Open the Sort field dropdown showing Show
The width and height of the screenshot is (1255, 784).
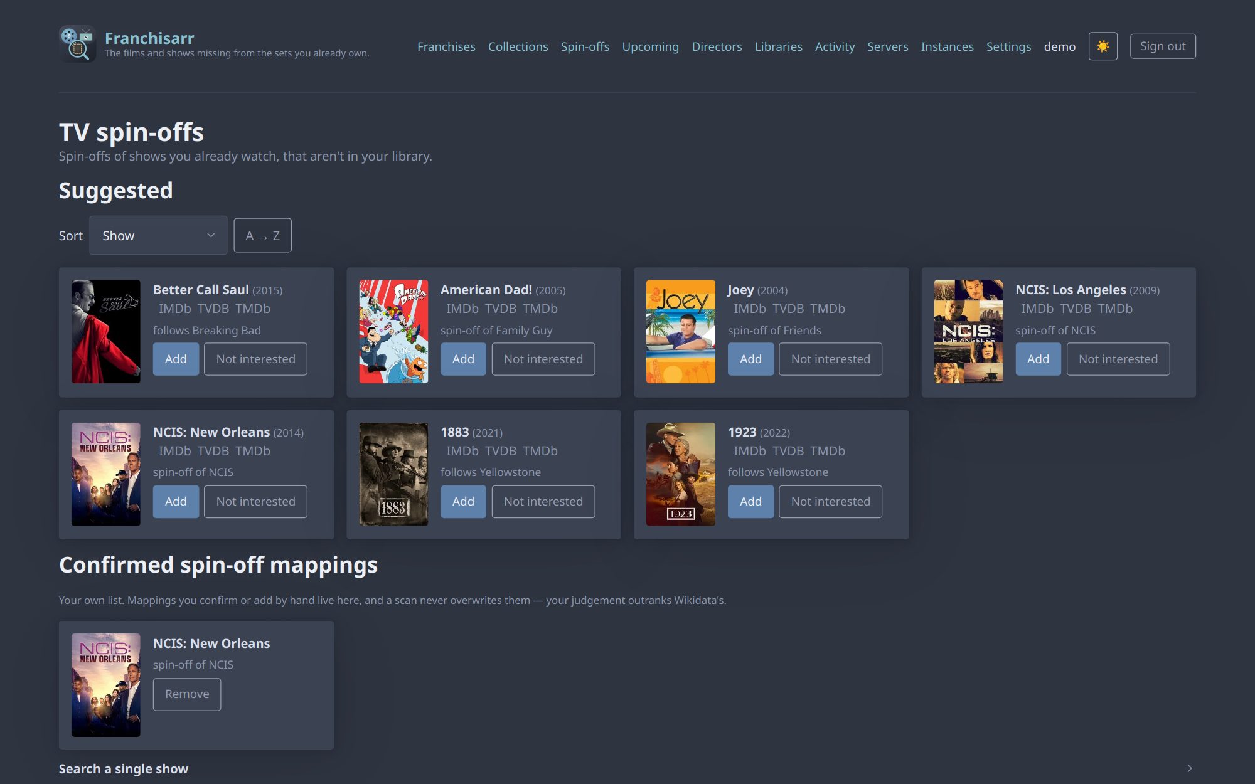(158, 235)
